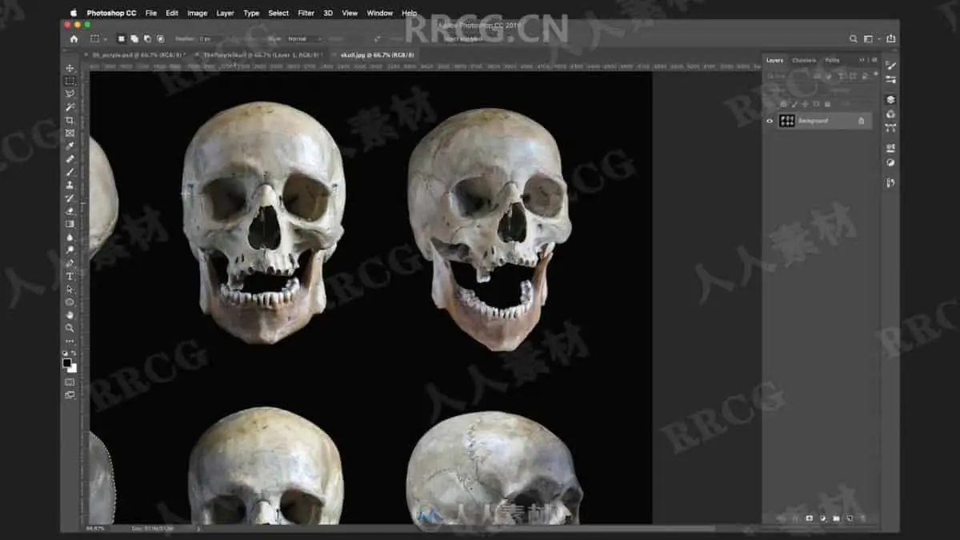This screenshot has width=960, height=540.
Task: Delete layer using trash icon
Action: point(862,518)
